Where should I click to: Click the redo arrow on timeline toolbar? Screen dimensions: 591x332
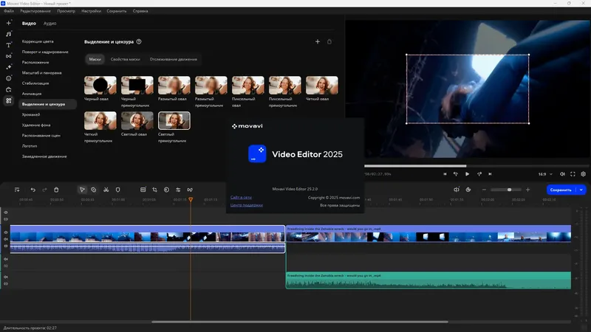pos(44,190)
